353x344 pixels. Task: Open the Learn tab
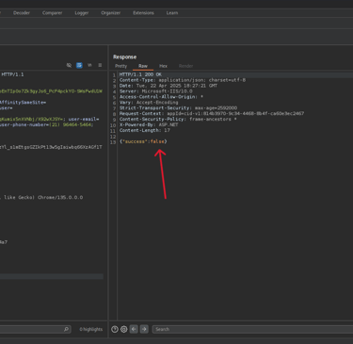point(172,13)
